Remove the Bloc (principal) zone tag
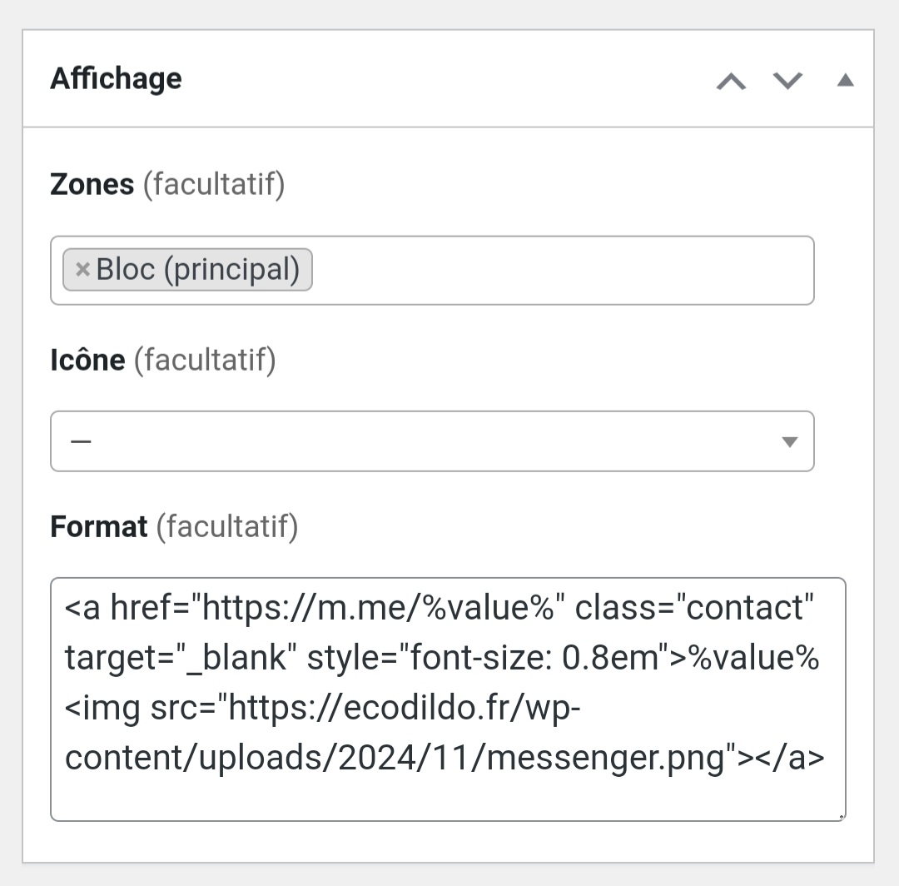The width and height of the screenshot is (899, 886). (x=82, y=270)
